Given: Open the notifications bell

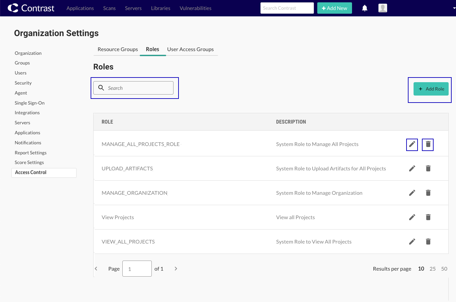Looking at the screenshot, I should pos(365,8).
